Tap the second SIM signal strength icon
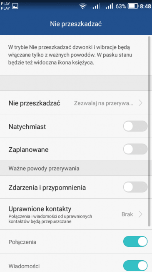Image resolution: width=152 pixels, height=272 pixels. click(109, 6)
